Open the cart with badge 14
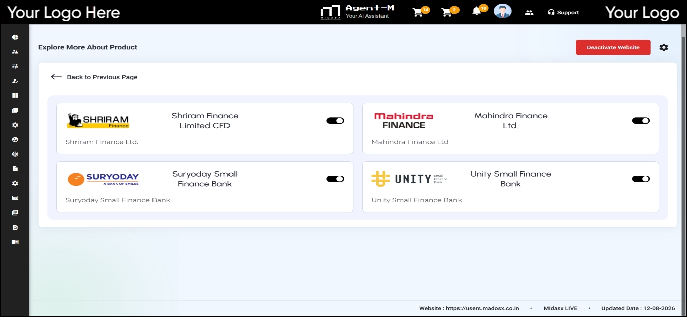687x317 pixels. point(419,12)
